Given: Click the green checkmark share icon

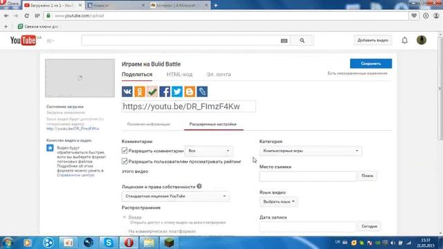Looking at the screenshot, I should tap(152, 91).
